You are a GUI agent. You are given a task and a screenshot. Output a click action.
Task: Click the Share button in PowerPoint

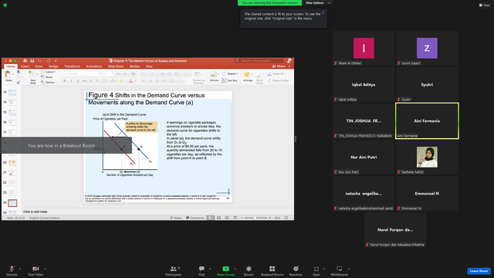pyautogui.click(x=279, y=66)
